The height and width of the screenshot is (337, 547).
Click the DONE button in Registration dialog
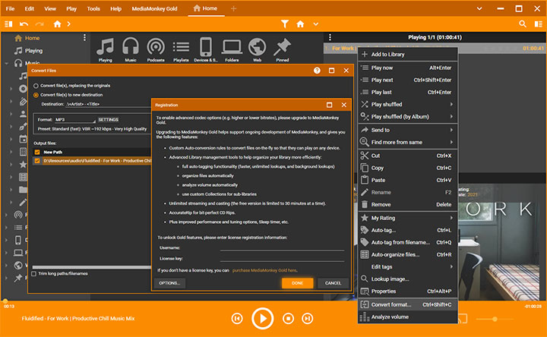(x=297, y=283)
